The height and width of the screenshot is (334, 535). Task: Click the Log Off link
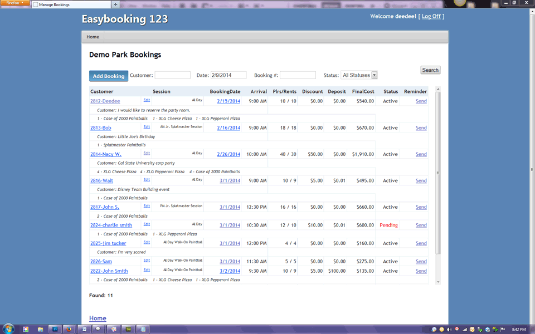click(431, 16)
